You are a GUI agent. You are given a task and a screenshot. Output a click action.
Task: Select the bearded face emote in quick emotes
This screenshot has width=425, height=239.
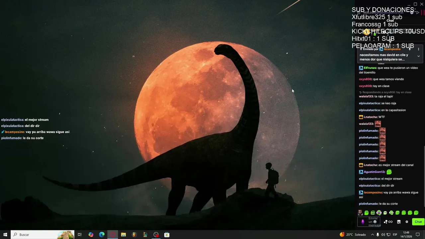click(360, 213)
